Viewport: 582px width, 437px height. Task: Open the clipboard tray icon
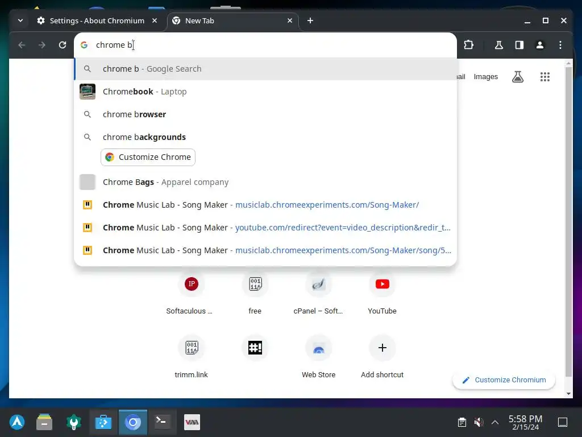(x=462, y=422)
